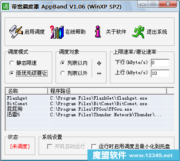Click the 关于软件 info icon
The width and height of the screenshot is (180, 161).
click(98, 32)
